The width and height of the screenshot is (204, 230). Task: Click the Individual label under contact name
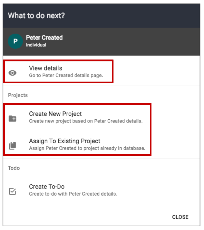coord(36,45)
